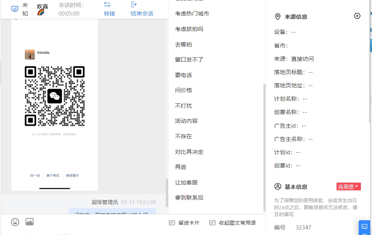Click the session time 00:05:00

pos(69,14)
